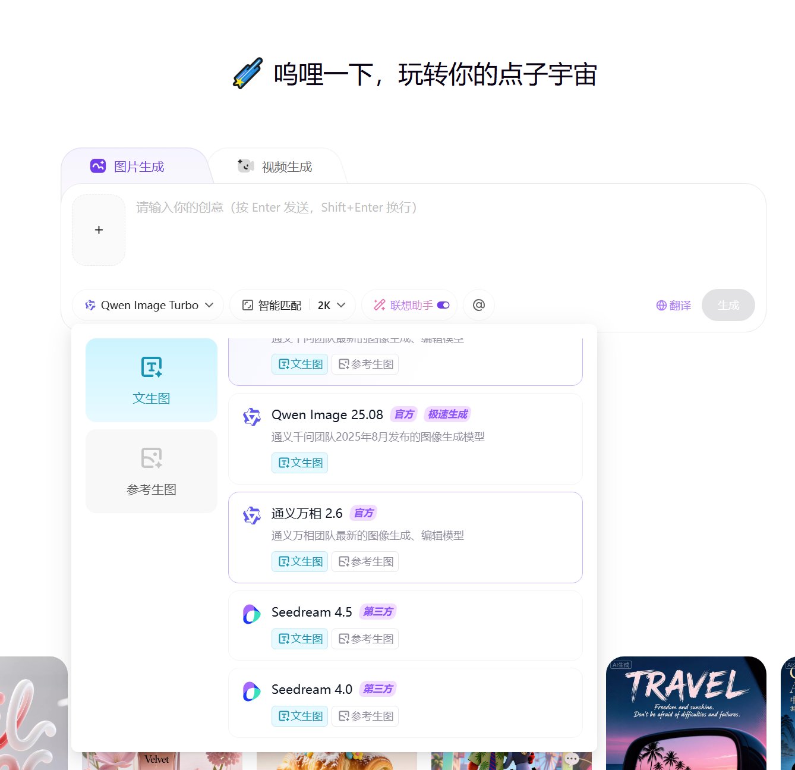Click the Seedream 4.5 model icon
This screenshot has height=770, width=795.
(252, 614)
